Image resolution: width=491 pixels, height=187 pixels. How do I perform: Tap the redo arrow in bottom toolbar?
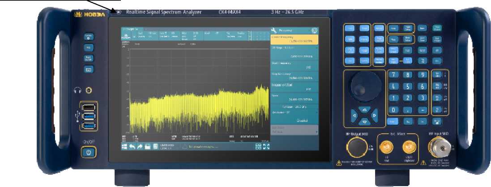139,147
